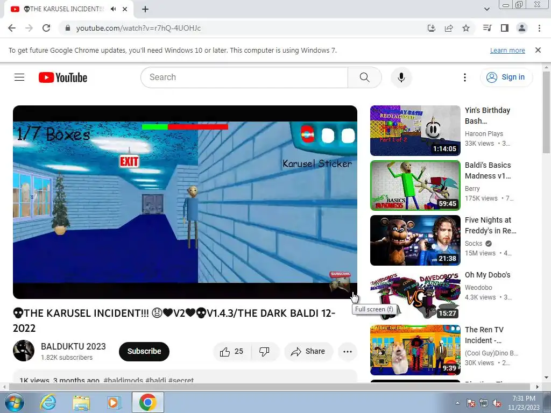Open more actions ellipsis under video
The width and height of the screenshot is (551, 413).
(348, 352)
